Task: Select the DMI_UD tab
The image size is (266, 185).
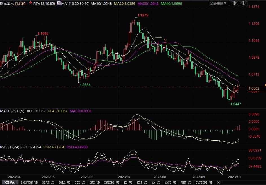Action: pos(94,182)
